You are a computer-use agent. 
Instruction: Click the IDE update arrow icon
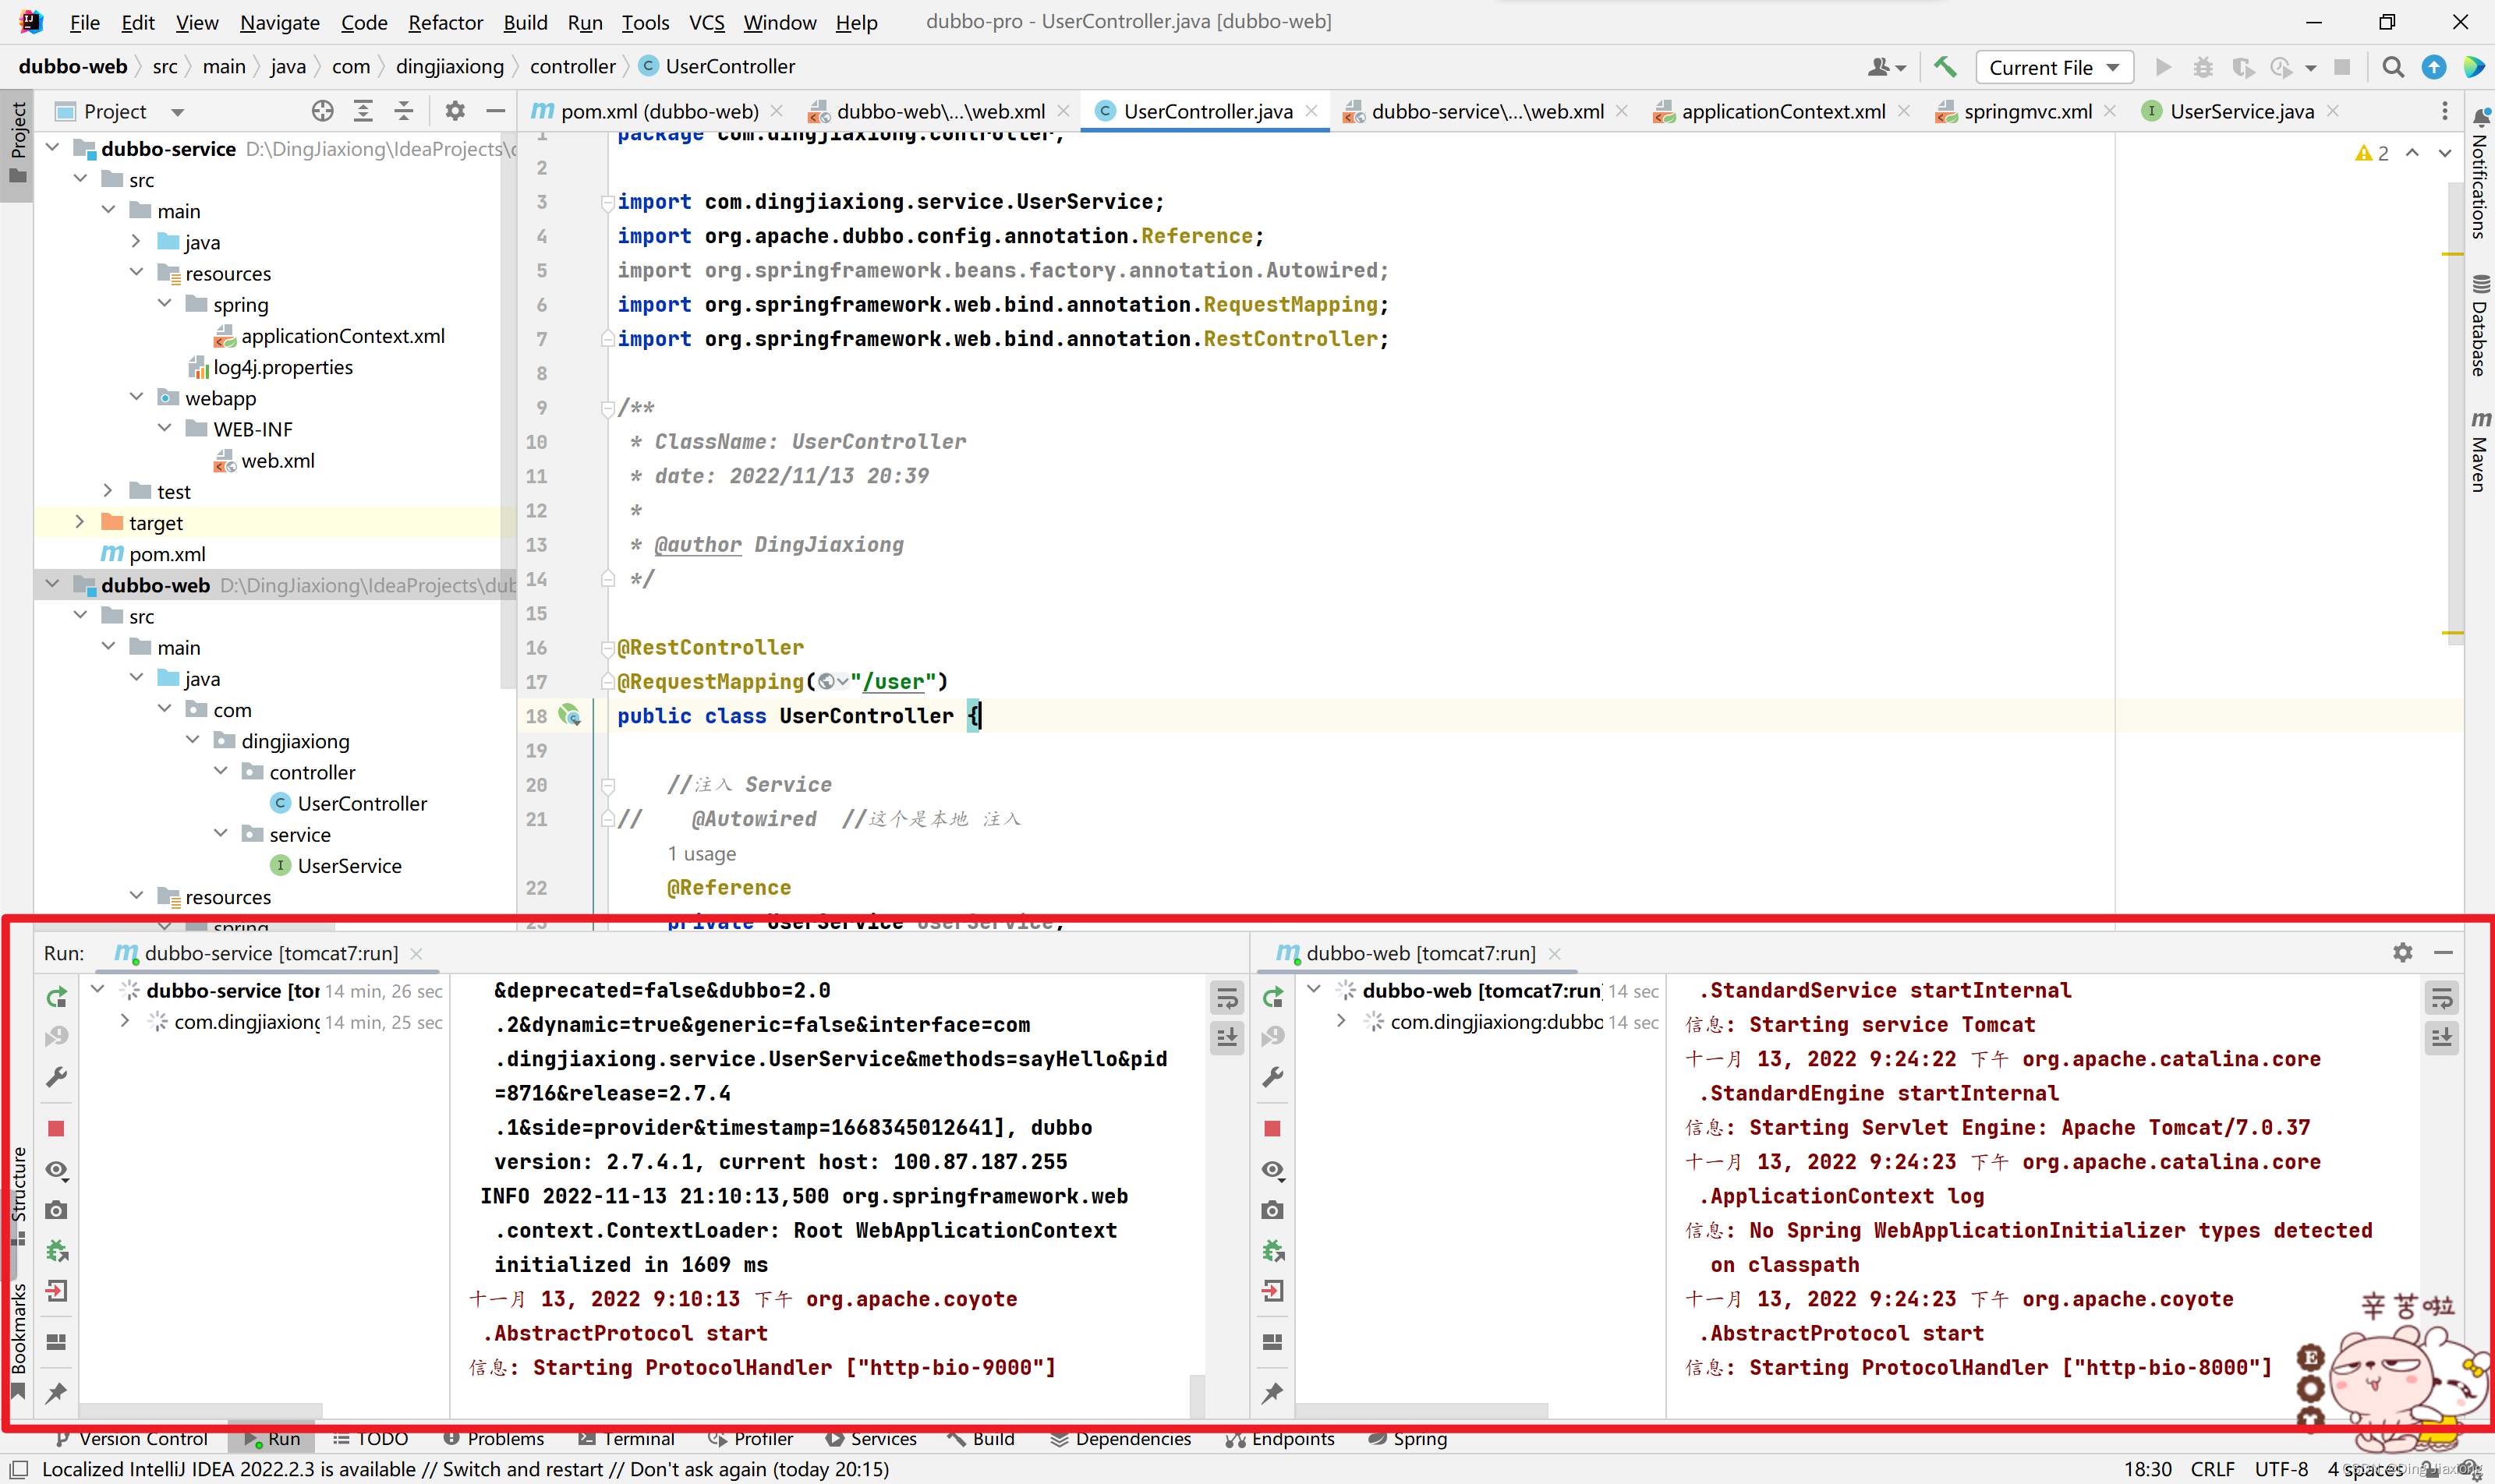coord(2433,67)
